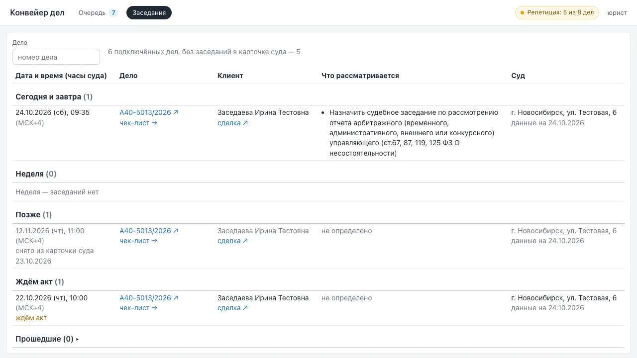This screenshot has width=637, height=358.
Task: Open чек-лист for the 24.10.2026 hearing
Action: pos(138,123)
